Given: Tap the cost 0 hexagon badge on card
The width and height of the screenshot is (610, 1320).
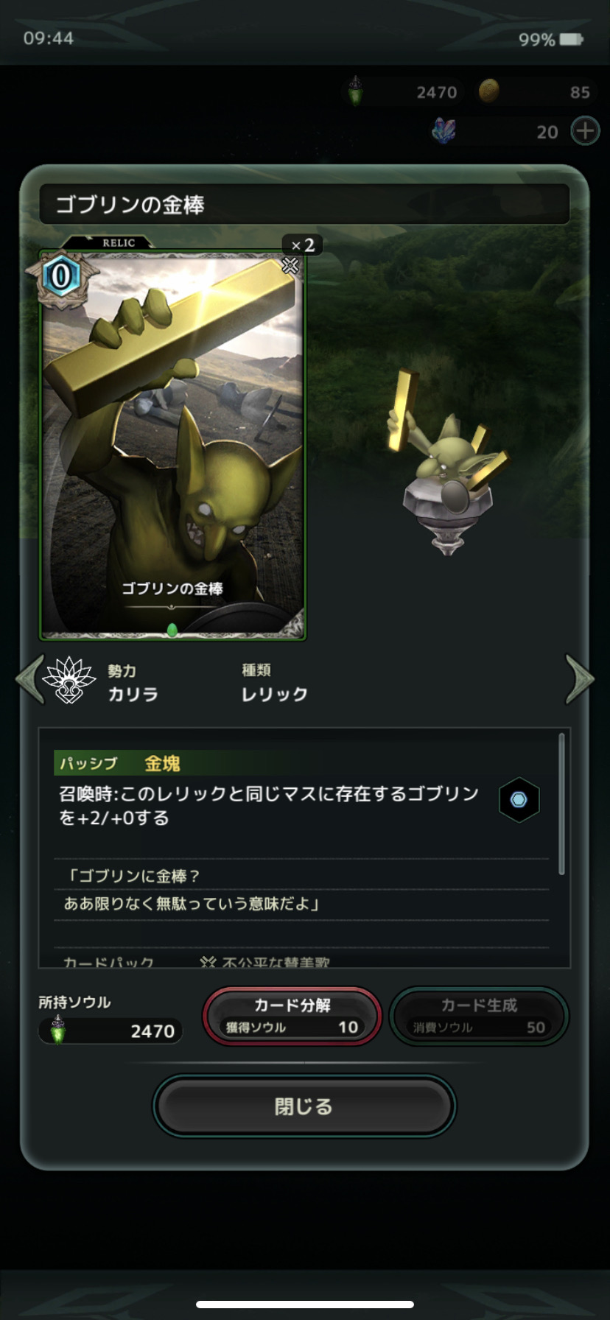Looking at the screenshot, I should (x=61, y=276).
